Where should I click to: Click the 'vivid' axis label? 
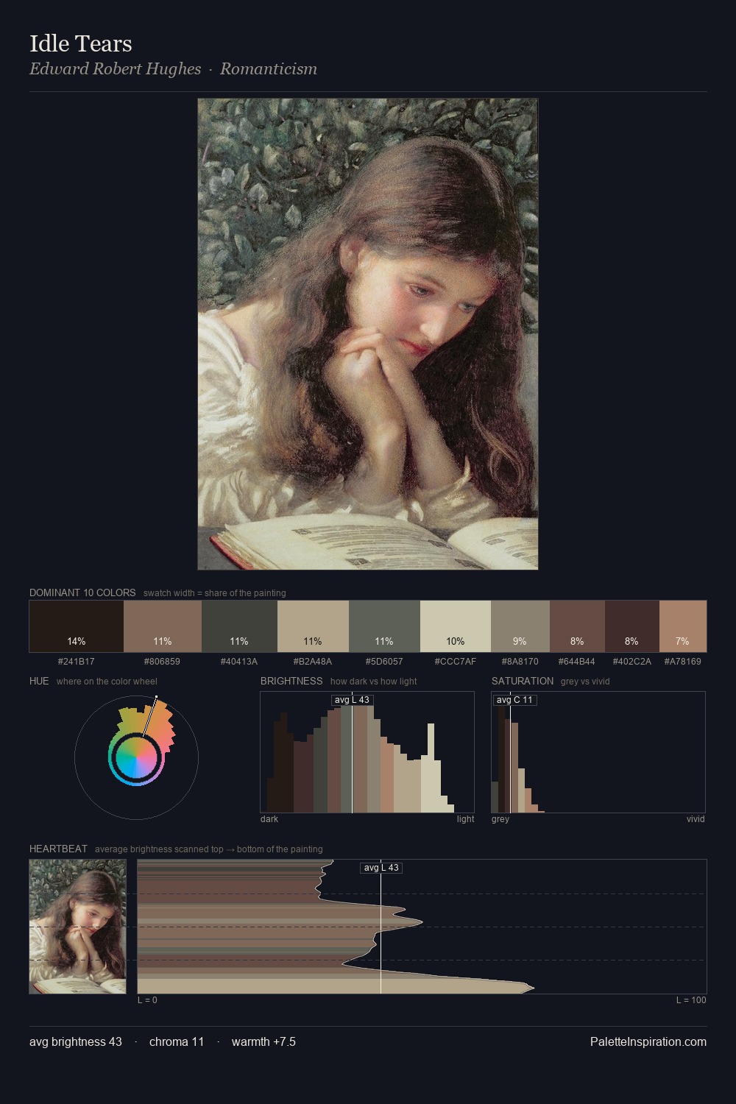tap(696, 819)
